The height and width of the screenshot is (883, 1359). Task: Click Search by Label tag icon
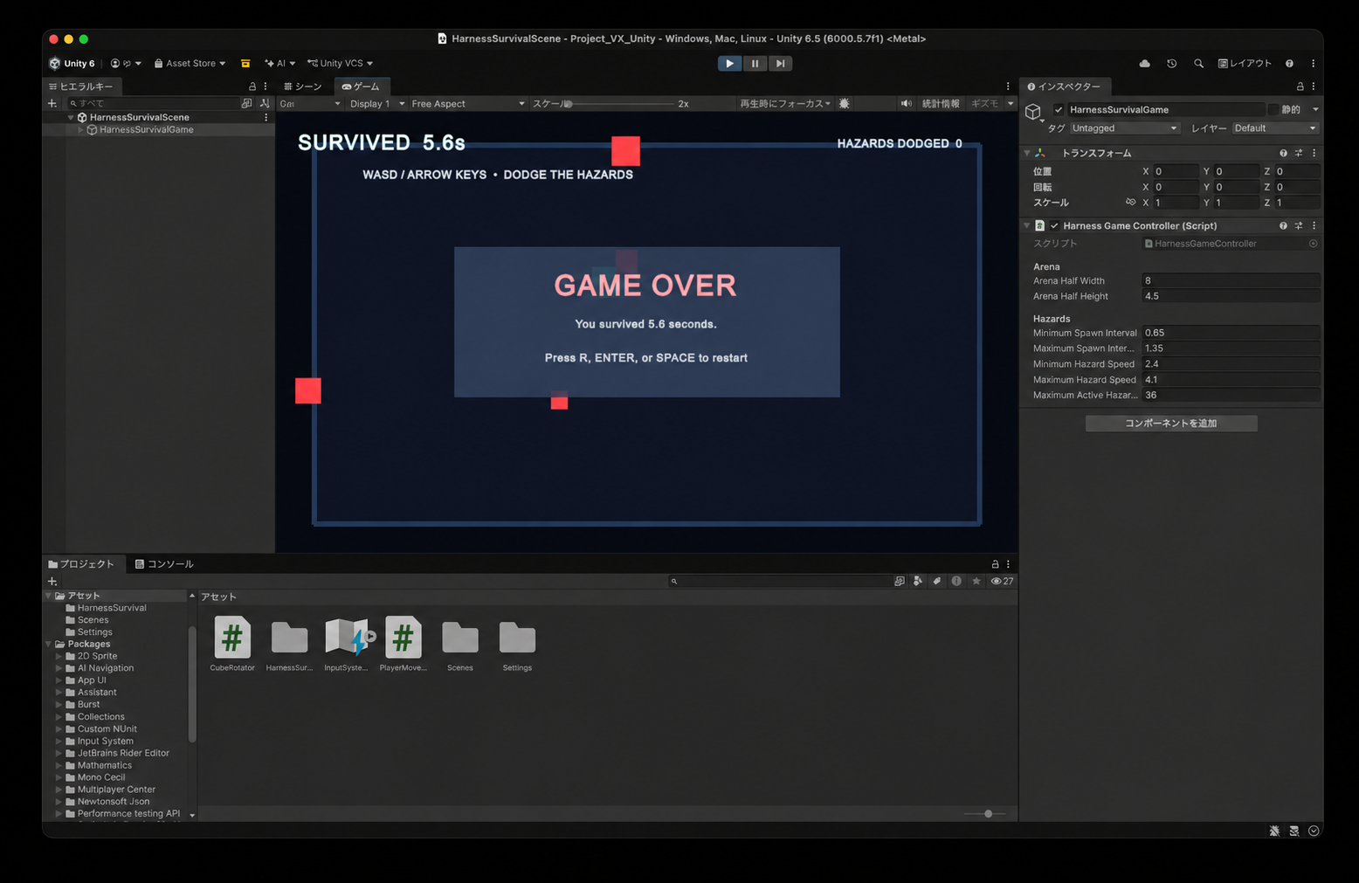(x=937, y=581)
